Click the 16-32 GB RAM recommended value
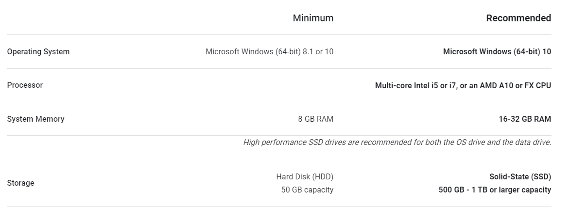569x207 pixels. click(x=525, y=119)
